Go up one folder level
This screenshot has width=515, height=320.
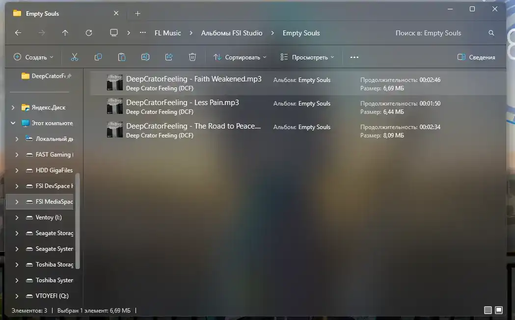[65, 33]
